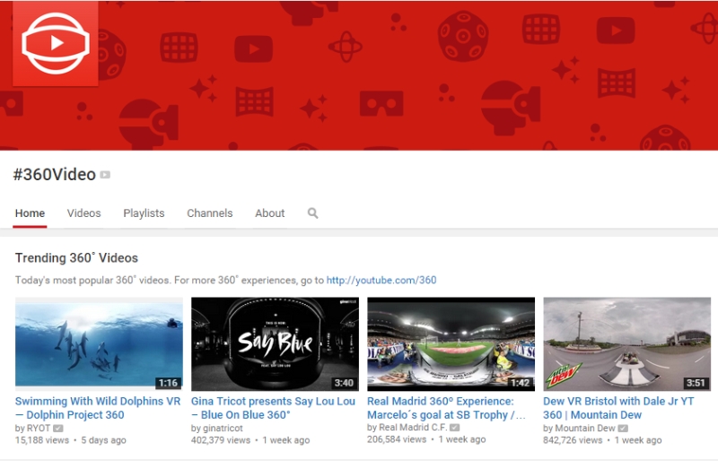The image size is (718, 469).
Task: Open the Playlists tab
Action: pos(144,213)
